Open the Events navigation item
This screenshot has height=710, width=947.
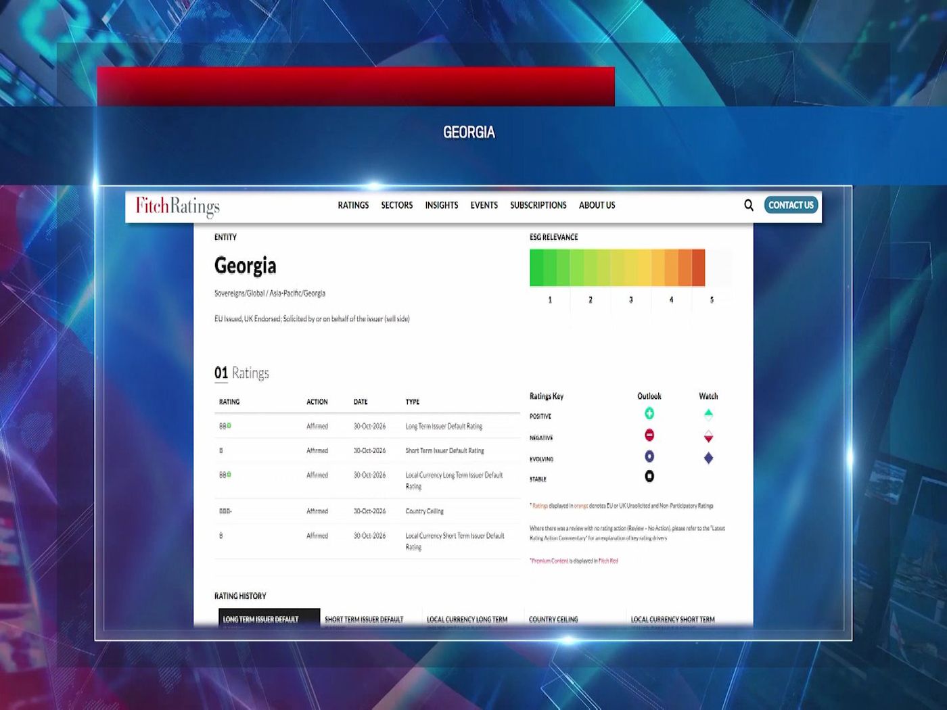[x=484, y=205]
